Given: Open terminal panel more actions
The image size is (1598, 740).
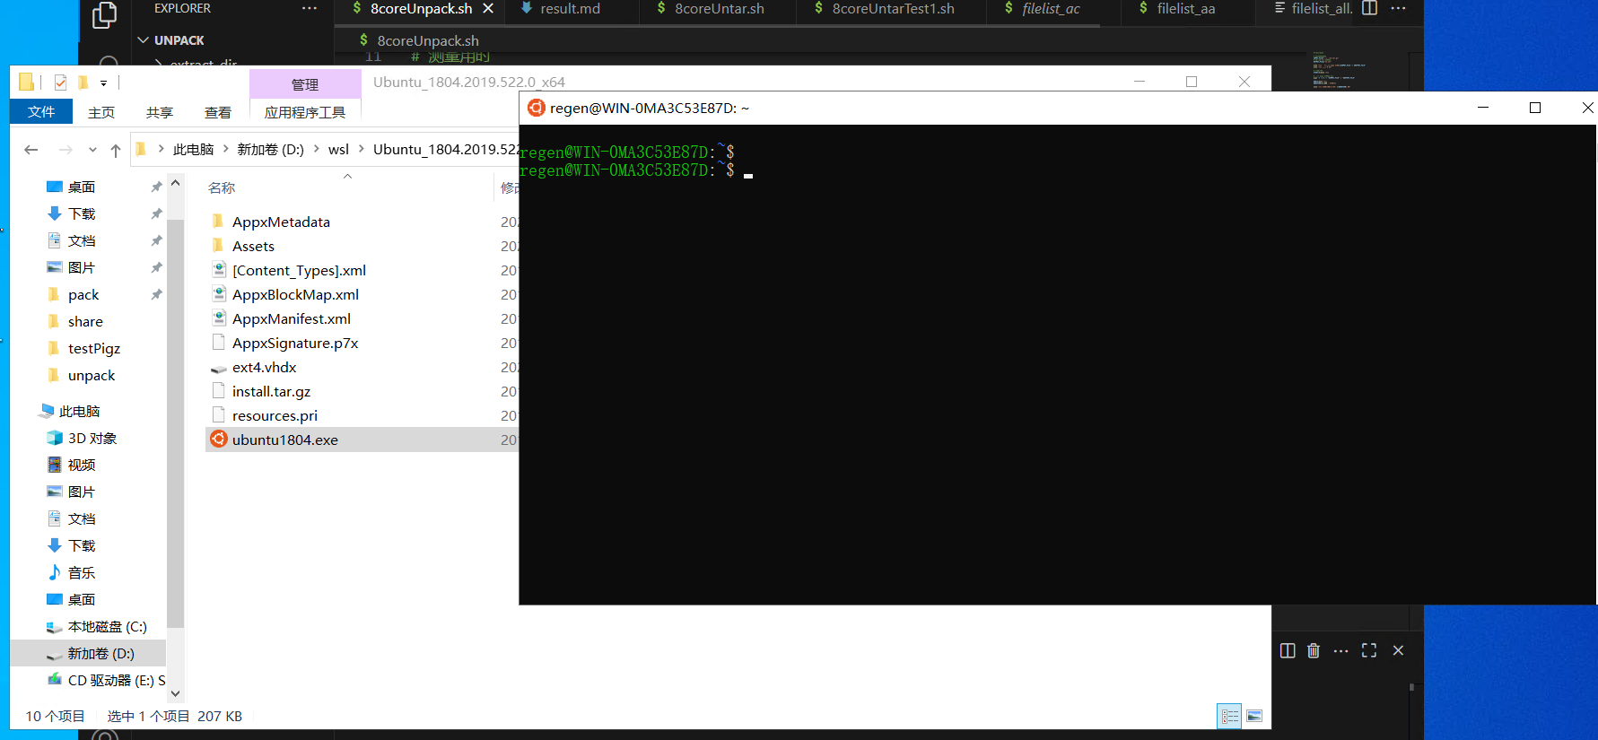Looking at the screenshot, I should (1340, 650).
